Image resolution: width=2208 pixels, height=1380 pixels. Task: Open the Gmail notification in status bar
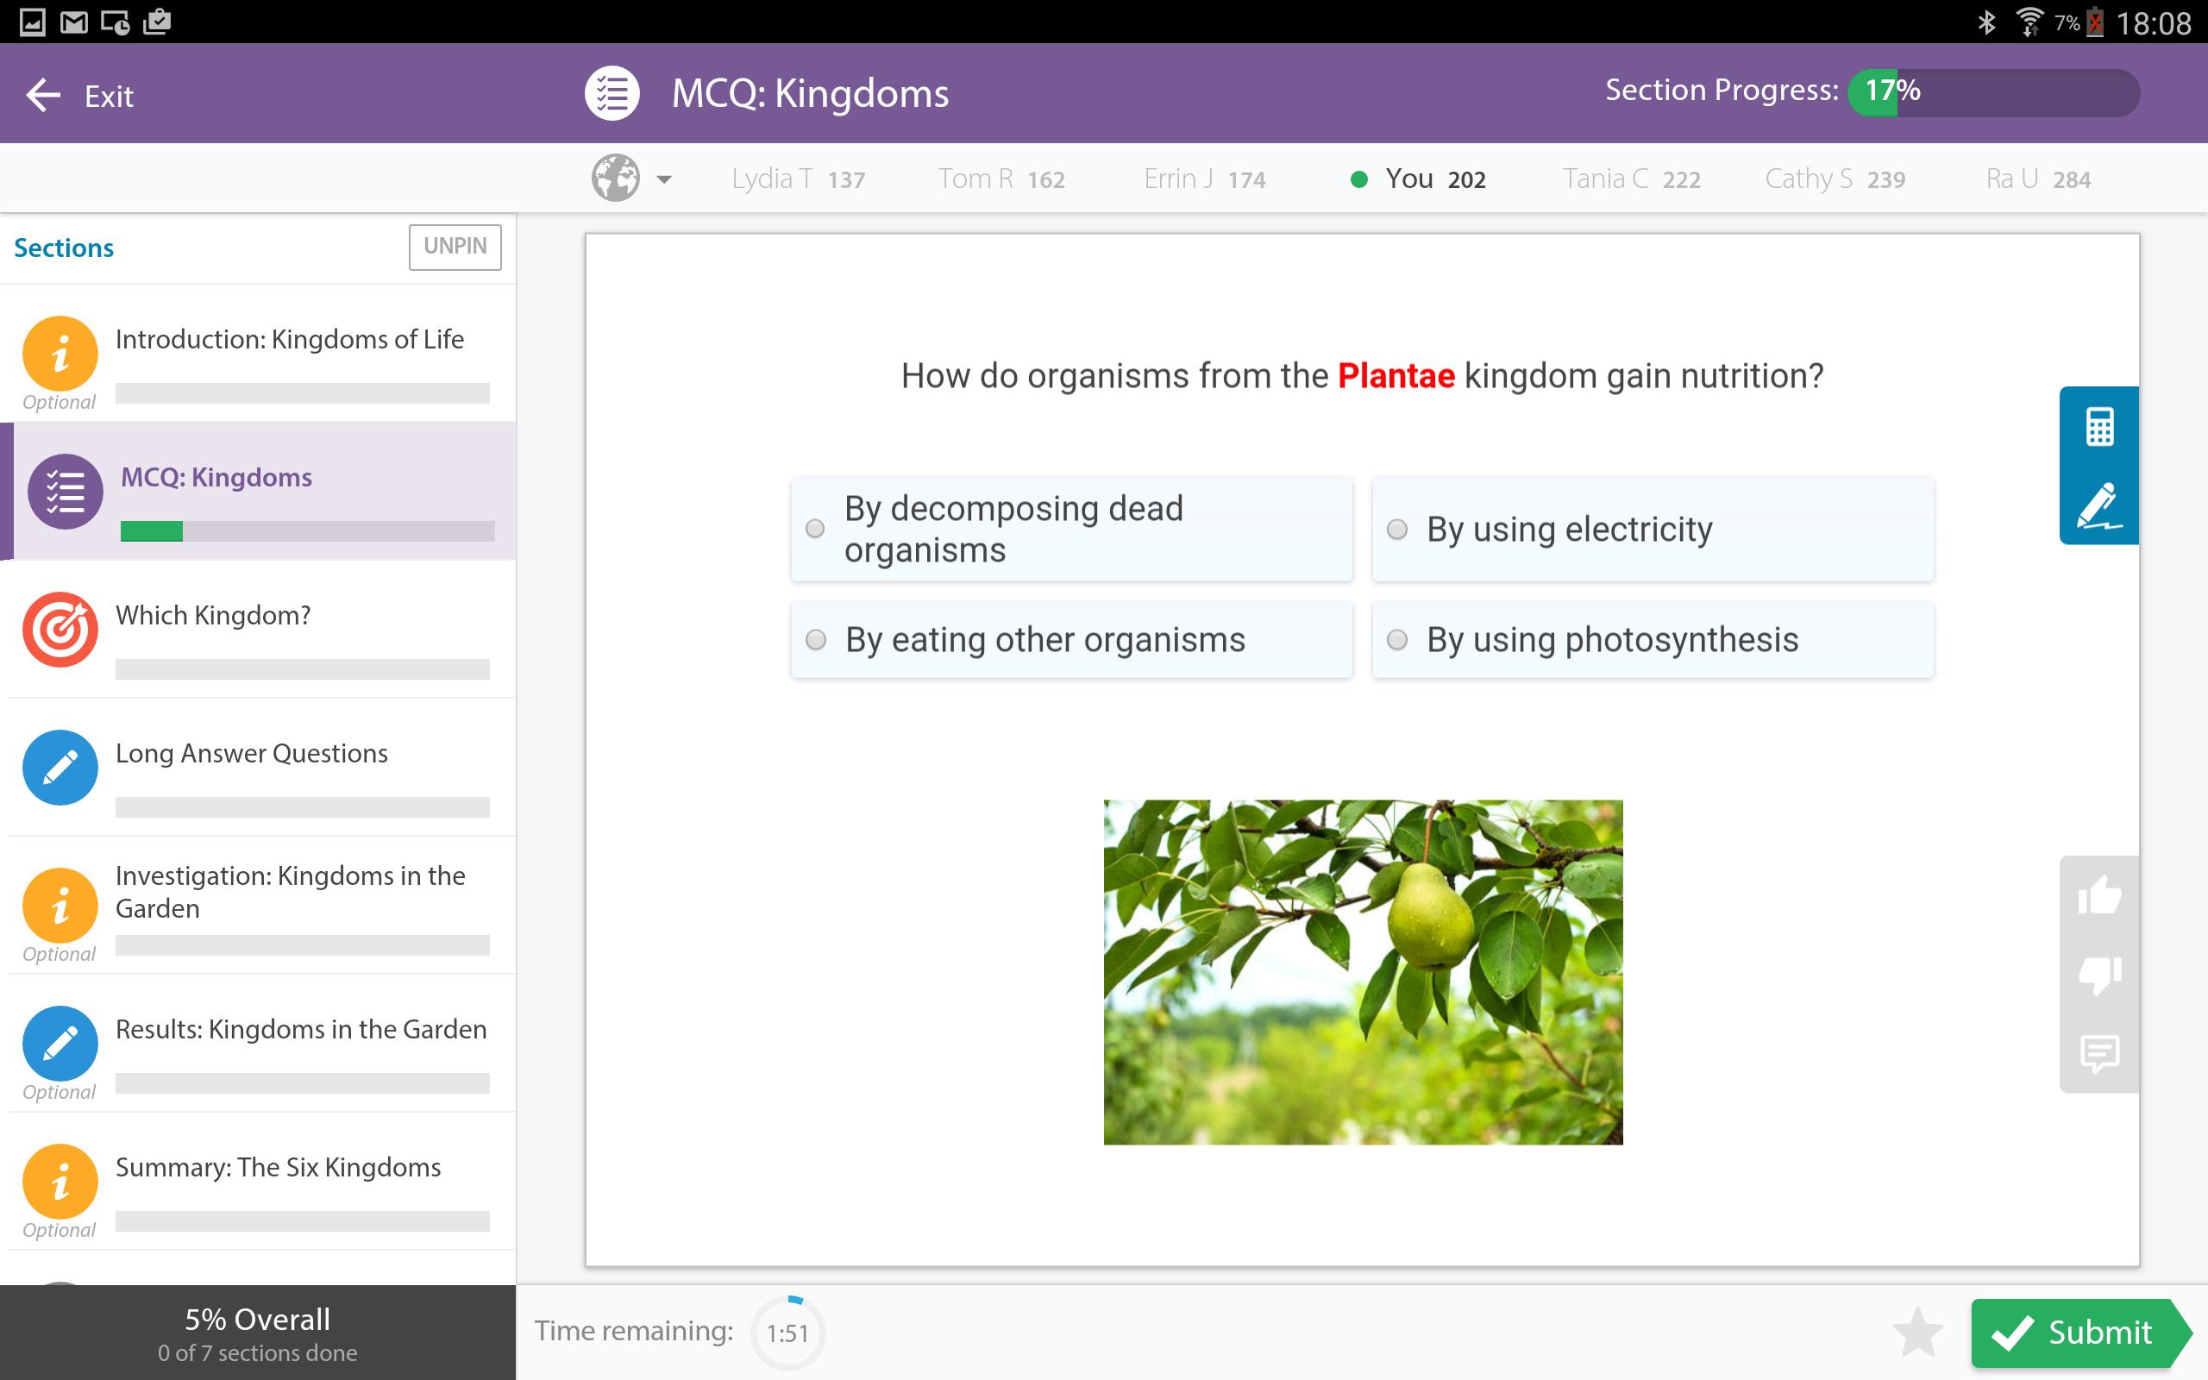point(73,22)
